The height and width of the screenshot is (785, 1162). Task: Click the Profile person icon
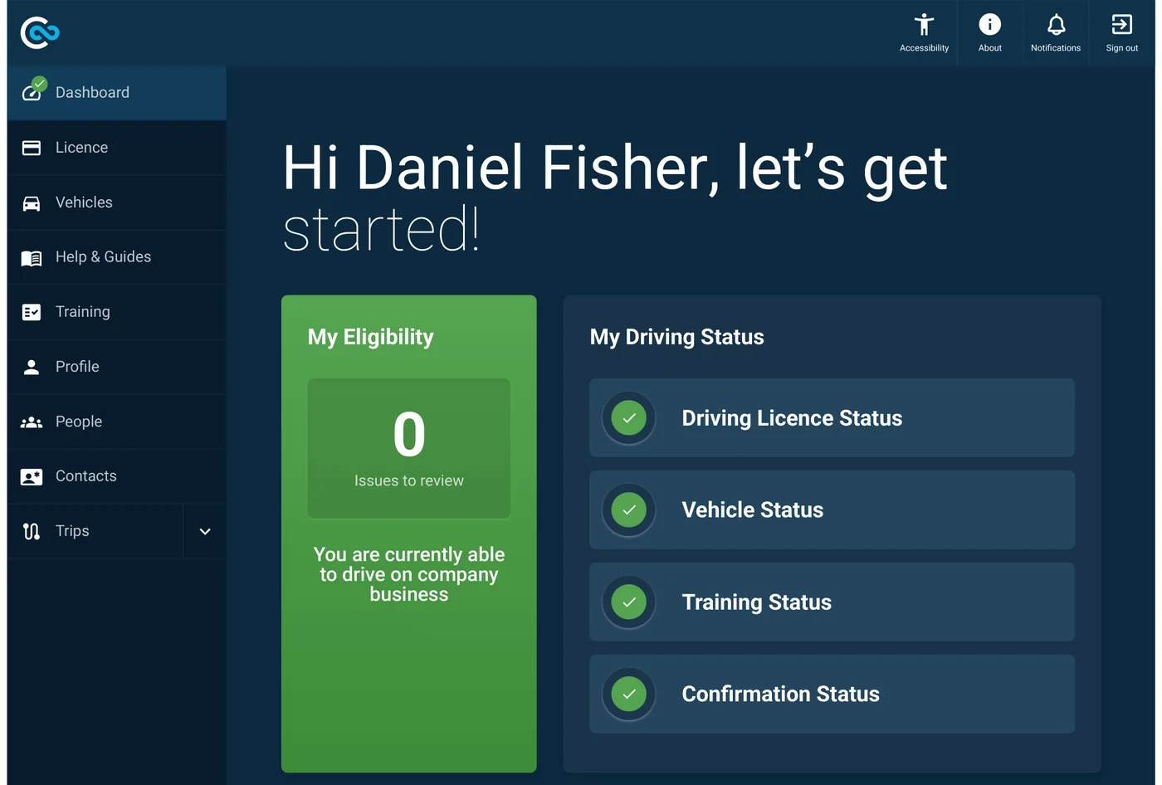point(32,367)
